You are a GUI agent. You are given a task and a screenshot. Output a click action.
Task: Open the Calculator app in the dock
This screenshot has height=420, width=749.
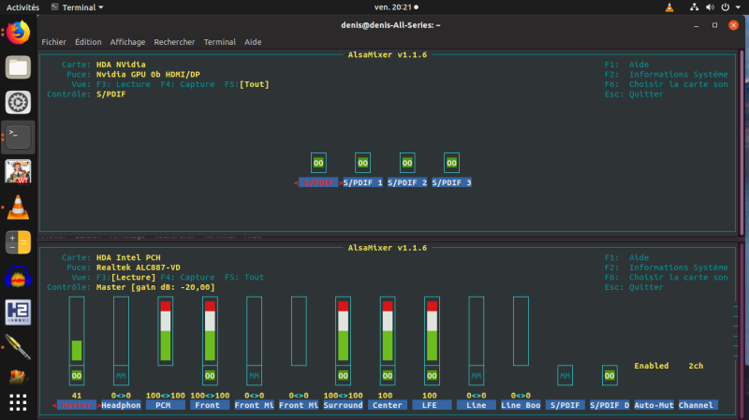pos(19,241)
